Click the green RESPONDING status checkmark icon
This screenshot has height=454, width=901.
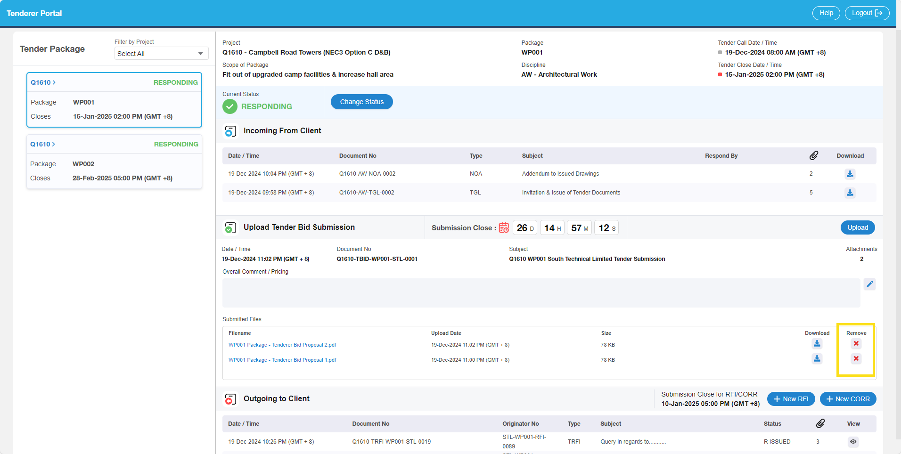pos(230,106)
